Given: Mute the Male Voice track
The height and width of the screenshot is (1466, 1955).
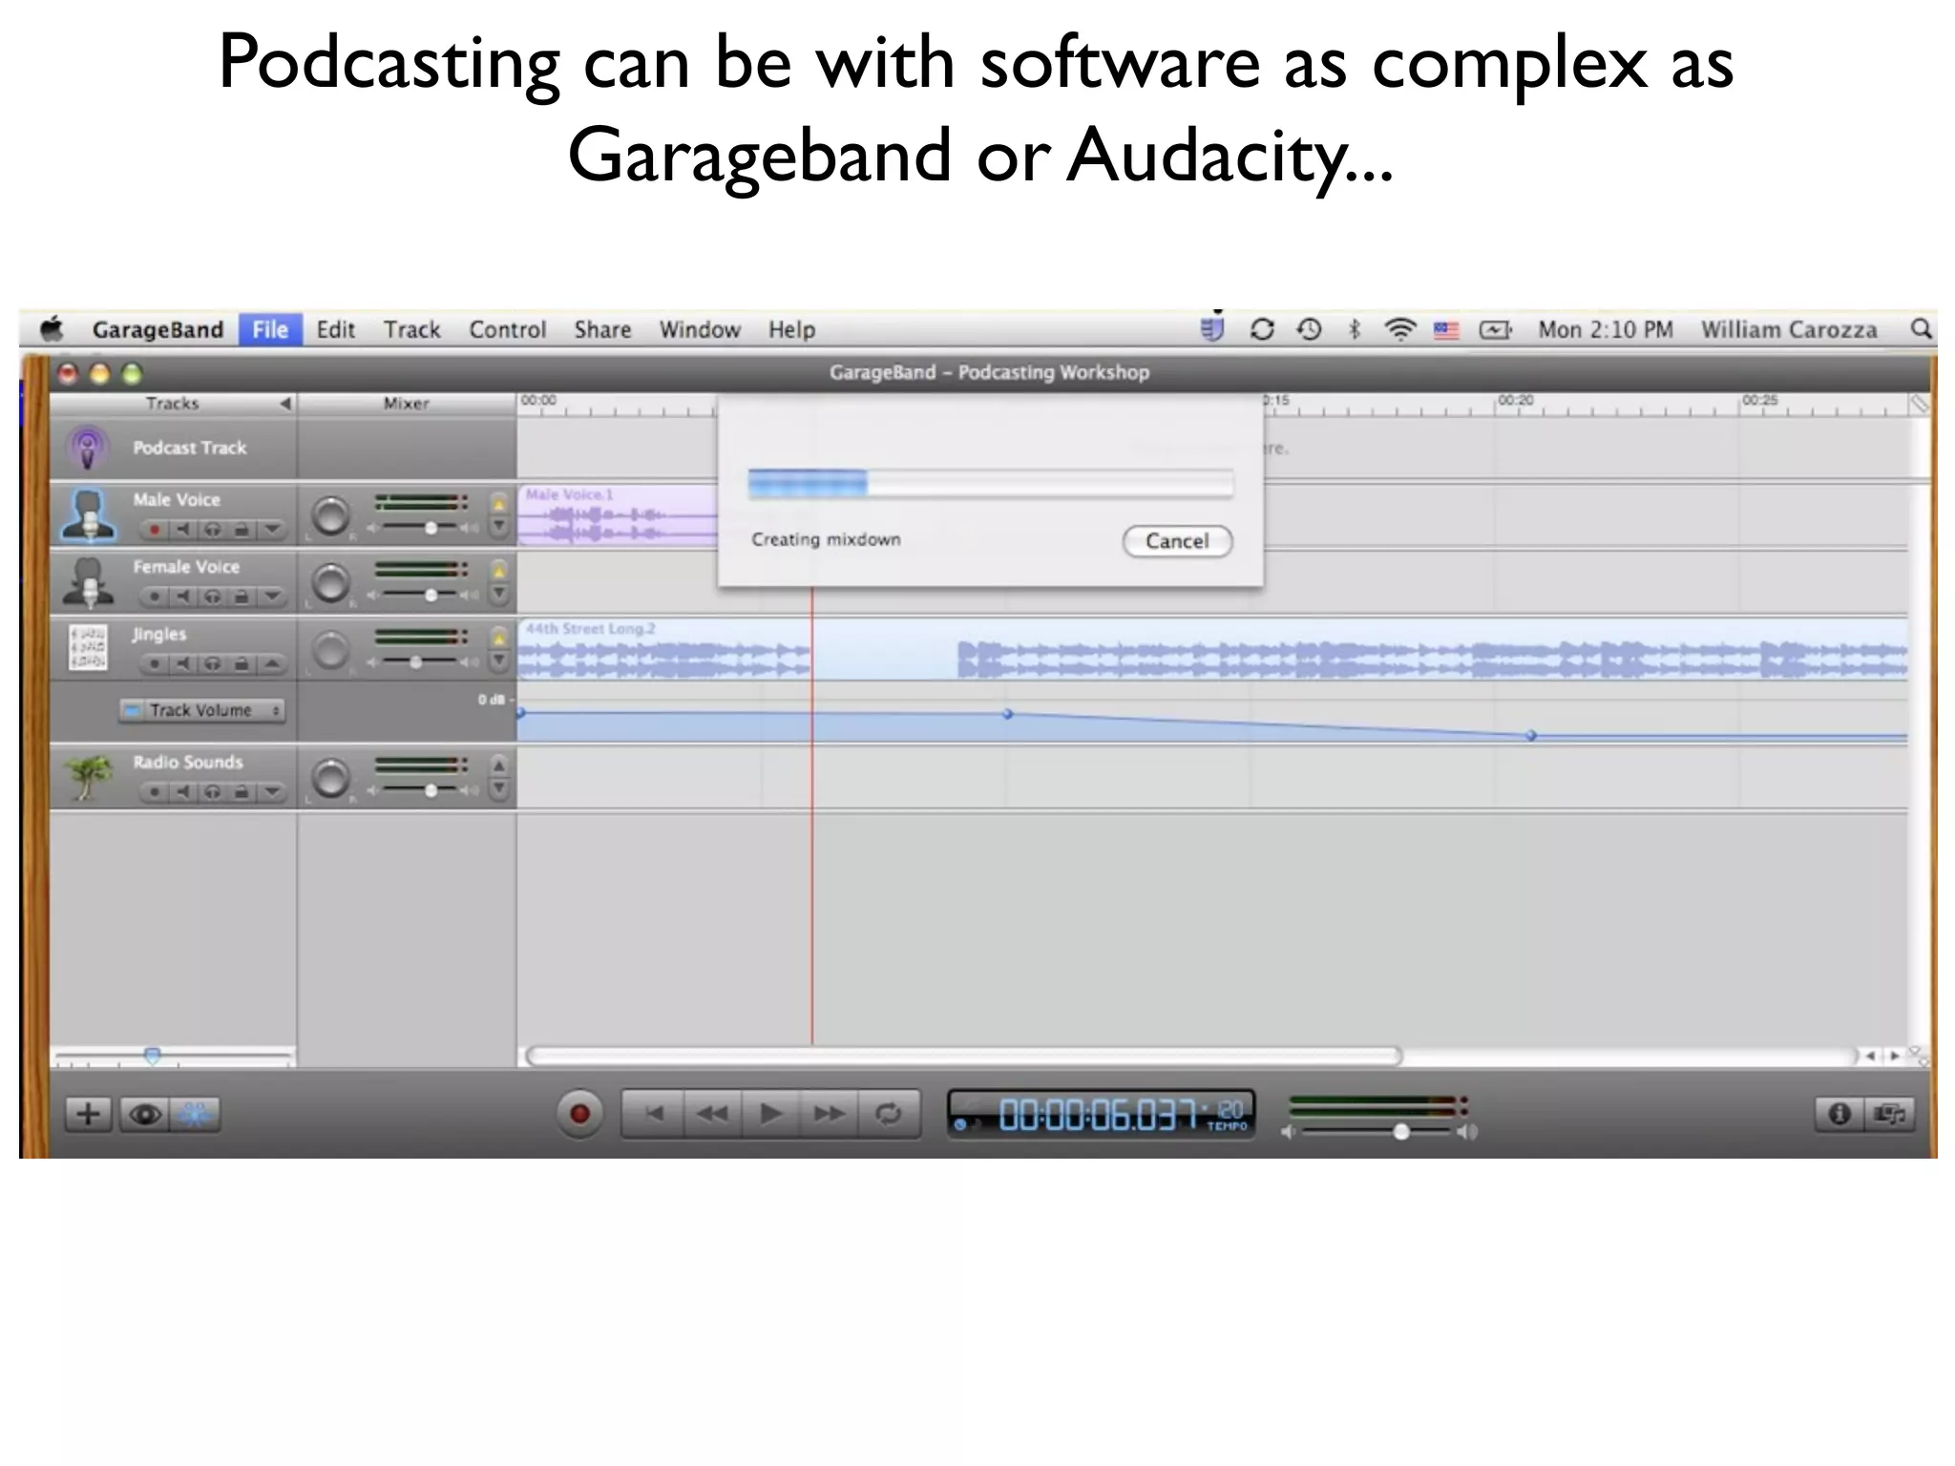Looking at the screenshot, I should coord(183,529).
